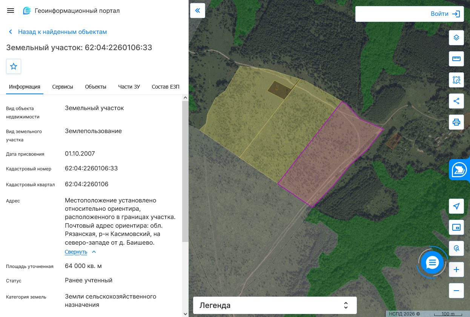Click the date value 01.10.2007
Screen dimensions: 470x317
pos(80,154)
